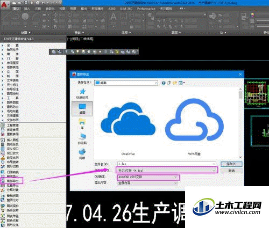
Task: Click the 定义视口 icon in sidebar
Action: 3,149
